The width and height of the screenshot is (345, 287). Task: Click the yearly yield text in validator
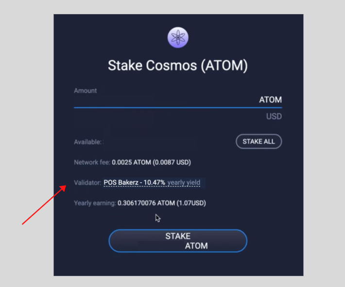point(184,182)
